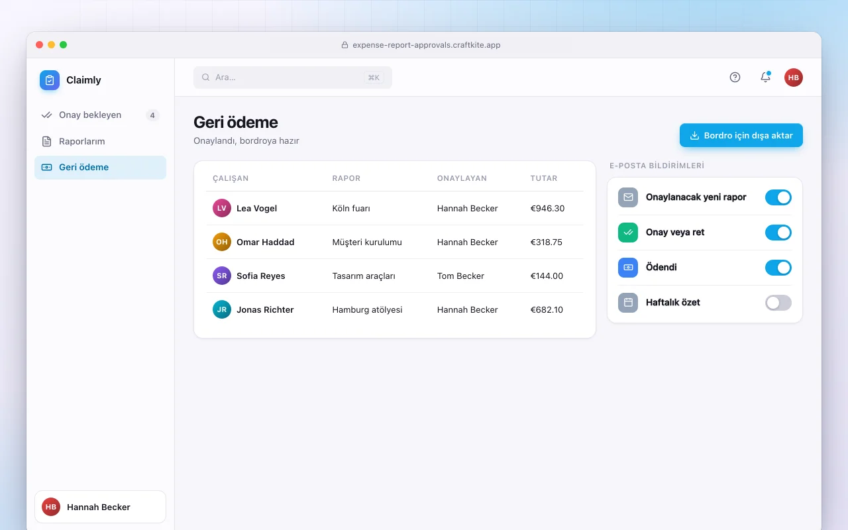Disable the Onaylanacak yeni rapor toggle
848x530 pixels.
pos(778,197)
